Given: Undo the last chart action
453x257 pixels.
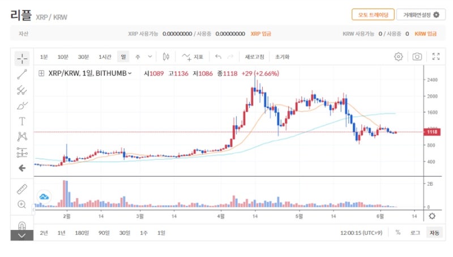Looking at the screenshot, I should click(218, 56).
